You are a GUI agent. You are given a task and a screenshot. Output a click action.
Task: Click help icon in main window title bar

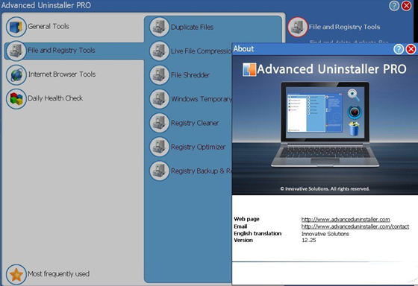pos(394,6)
